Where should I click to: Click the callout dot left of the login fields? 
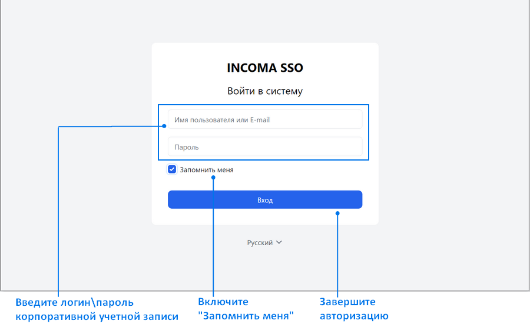click(x=164, y=126)
